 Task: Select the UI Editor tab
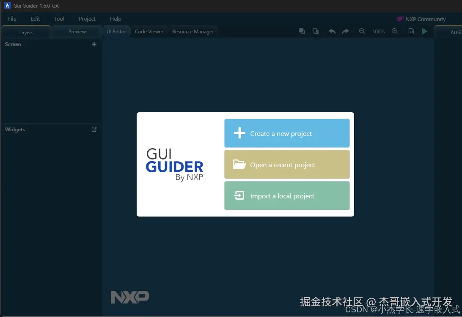[116, 32]
